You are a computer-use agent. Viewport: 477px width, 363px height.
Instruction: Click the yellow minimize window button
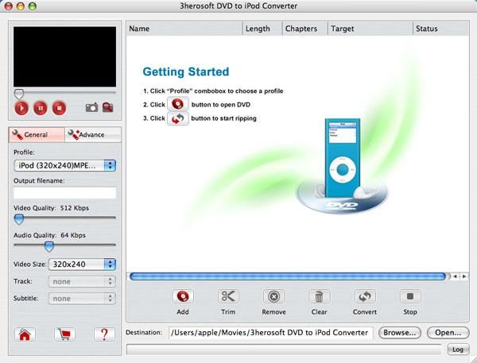21,6
